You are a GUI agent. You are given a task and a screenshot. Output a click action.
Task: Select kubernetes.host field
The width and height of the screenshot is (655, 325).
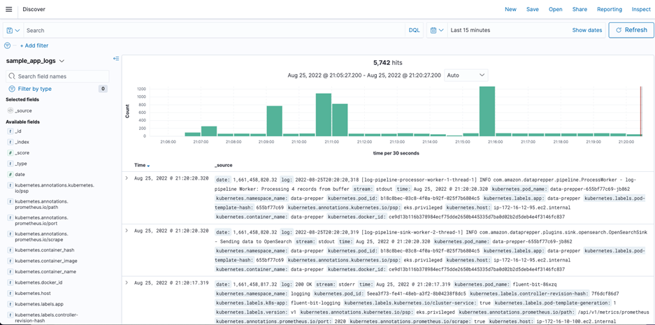click(33, 294)
